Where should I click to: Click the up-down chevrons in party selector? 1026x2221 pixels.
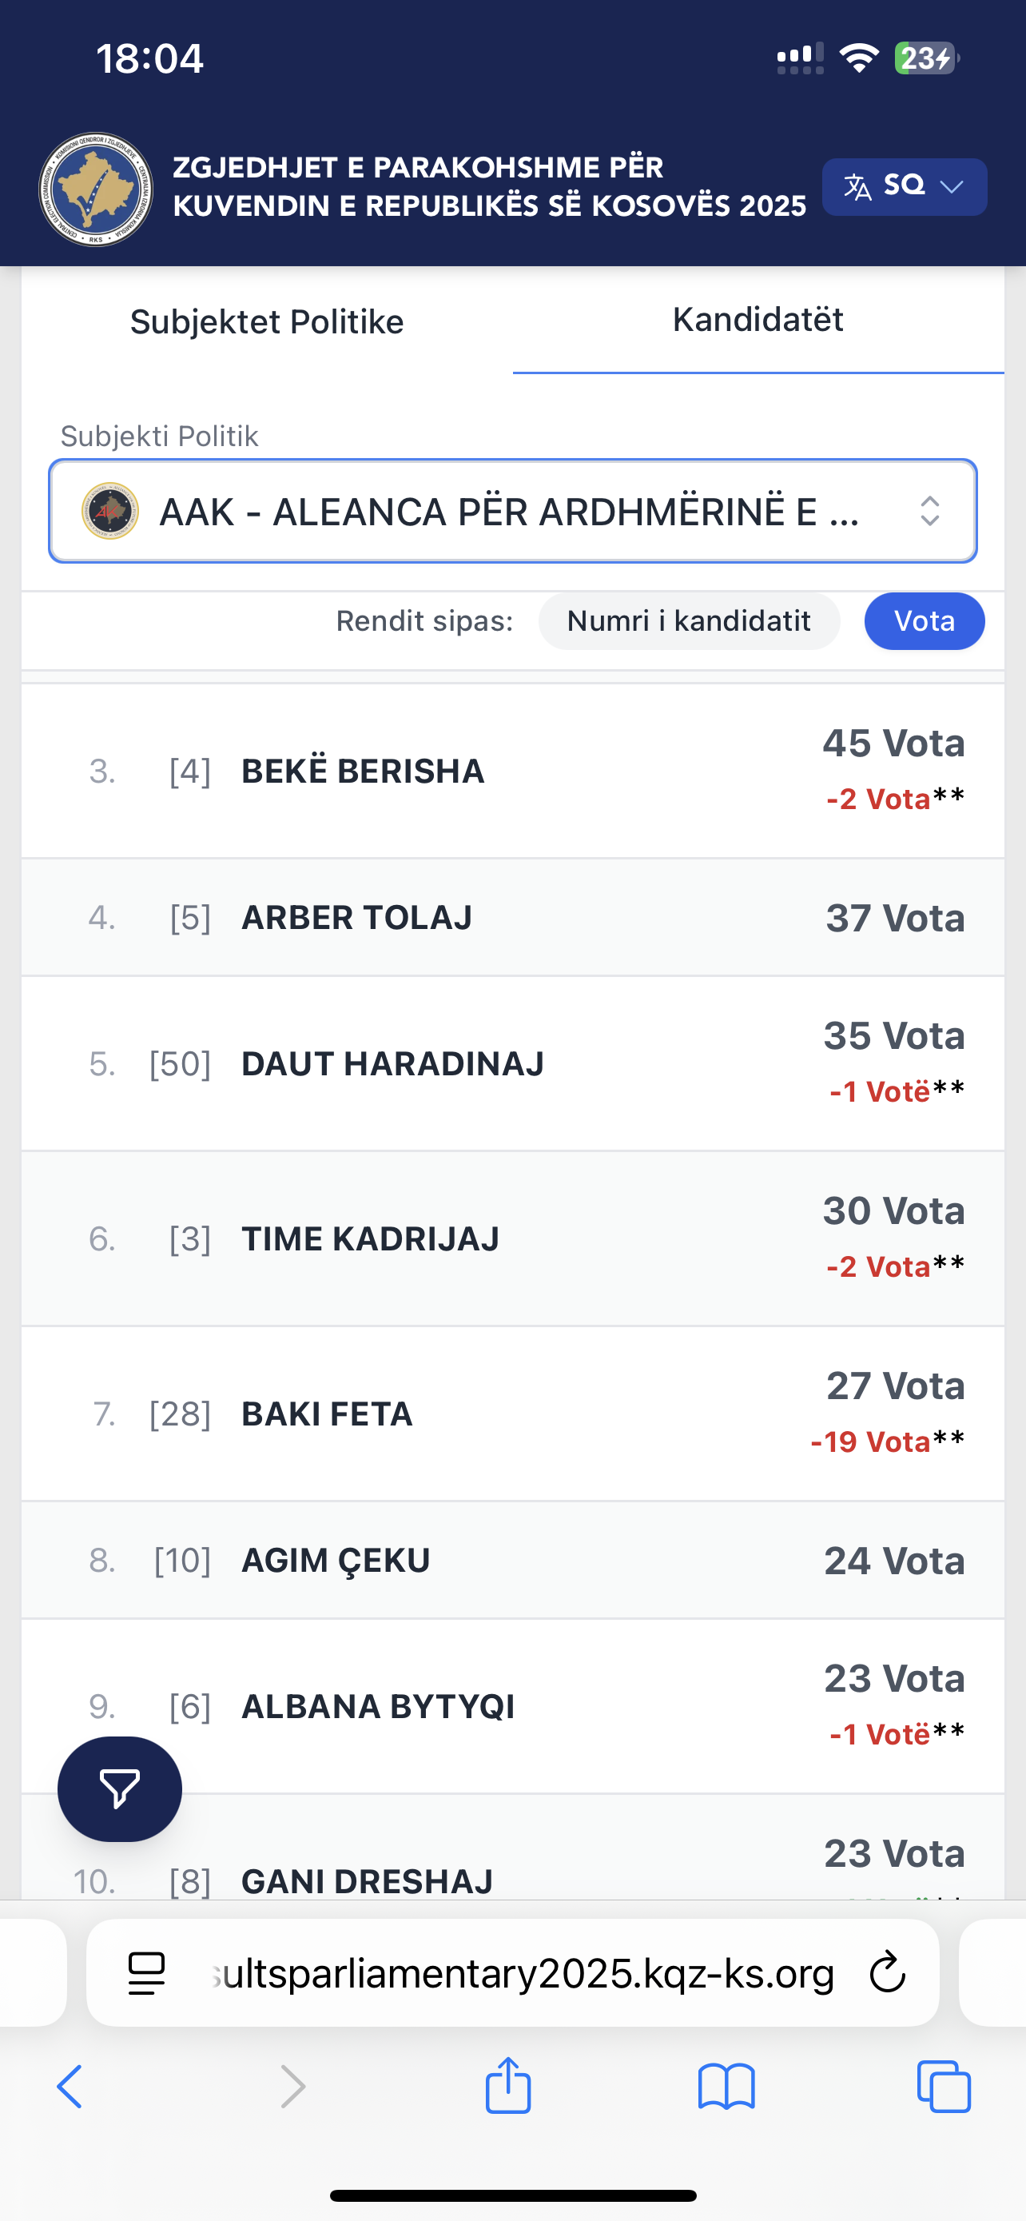[x=929, y=512]
